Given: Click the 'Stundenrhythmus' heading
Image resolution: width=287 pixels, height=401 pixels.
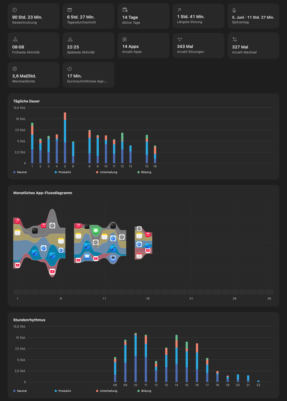Looking at the screenshot, I should tap(29, 320).
